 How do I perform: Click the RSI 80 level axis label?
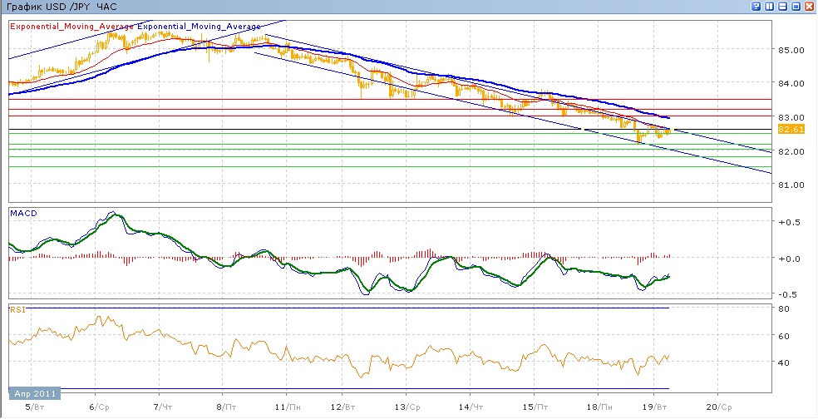pyautogui.click(x=783, y=309)
